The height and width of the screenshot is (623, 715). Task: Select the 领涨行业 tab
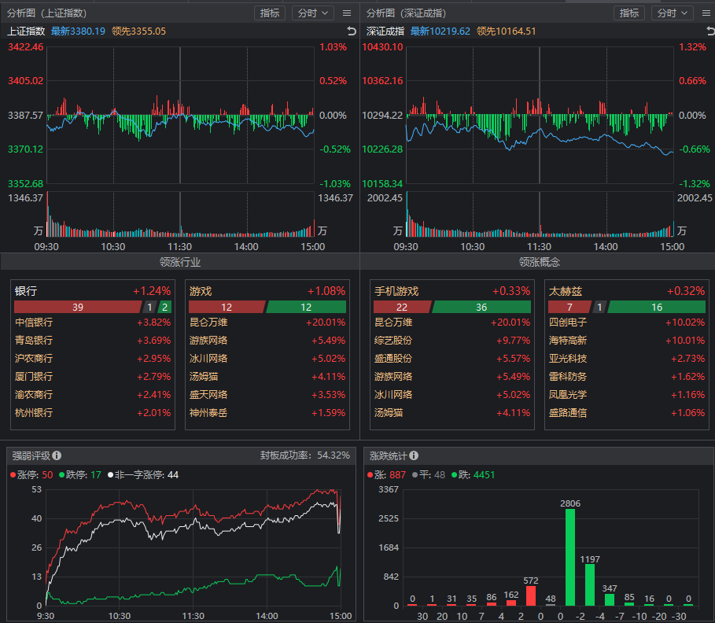click(x=180, y=262)
